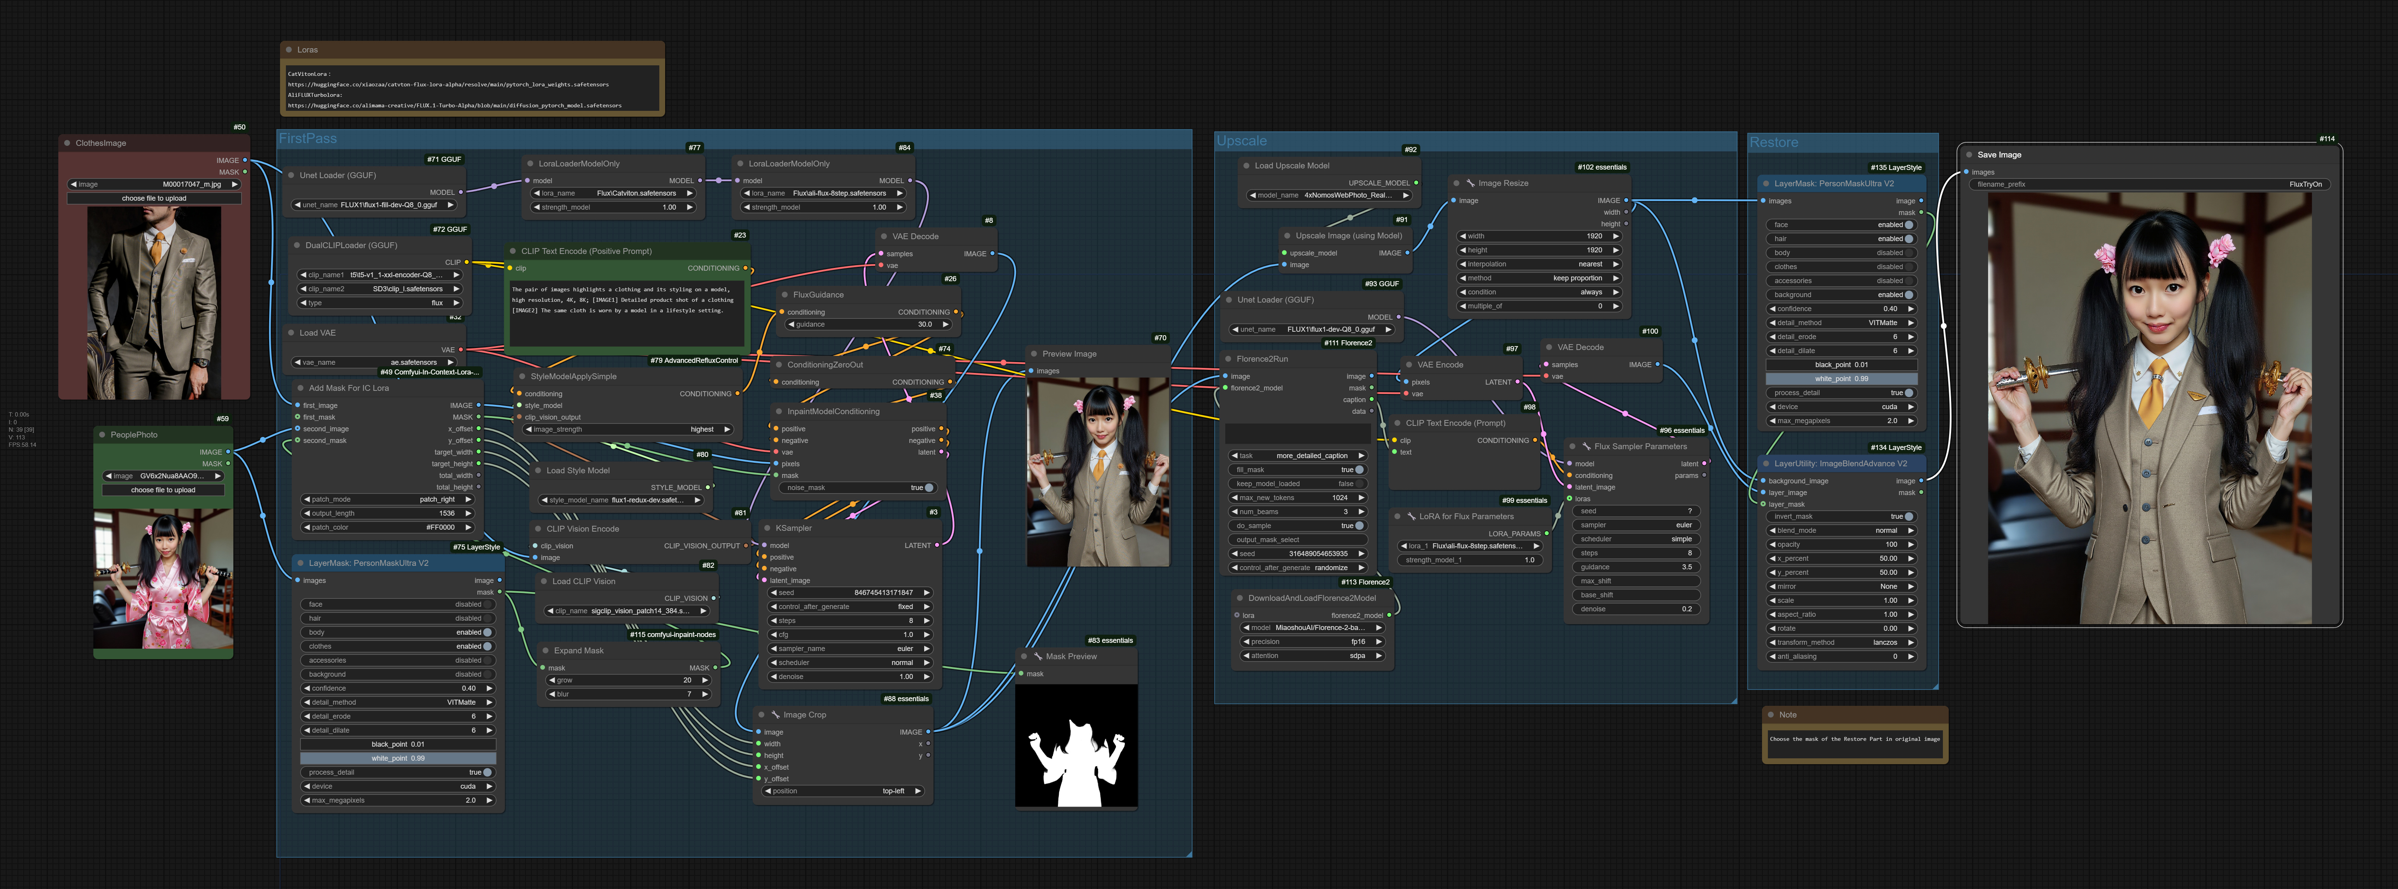The width and height of the screenshot is (2398, 889).
Task: Click white_point slider in Restore PersonMaskUltra V2
Action: (x=1841, y=379)
